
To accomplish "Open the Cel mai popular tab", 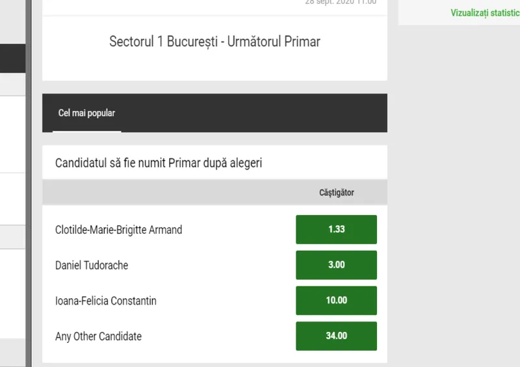I will click(x=86, y=113).
